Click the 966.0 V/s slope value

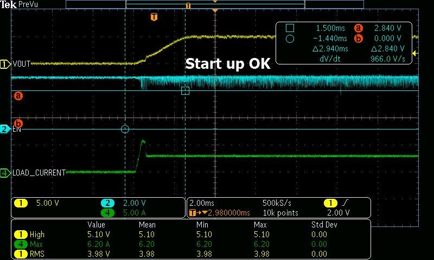[x=387, y=59]
